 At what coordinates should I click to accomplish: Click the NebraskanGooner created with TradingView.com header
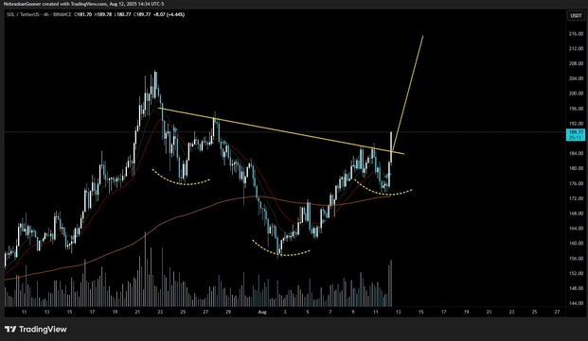(x=83, y=4)
